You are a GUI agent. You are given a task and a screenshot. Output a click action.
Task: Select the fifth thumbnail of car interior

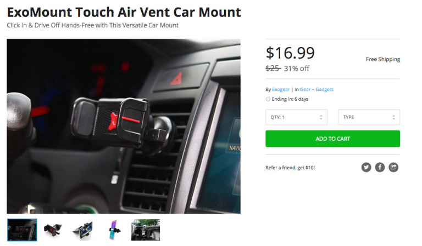tap(146, 230)
